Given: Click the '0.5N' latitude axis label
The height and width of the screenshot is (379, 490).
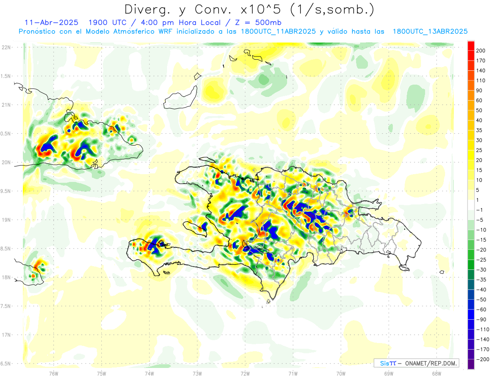Looking at the screenshot, I should pos(6,134).
